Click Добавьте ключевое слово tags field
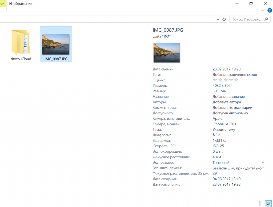Screen dimensions: 273x207 (x=235, y=74)
